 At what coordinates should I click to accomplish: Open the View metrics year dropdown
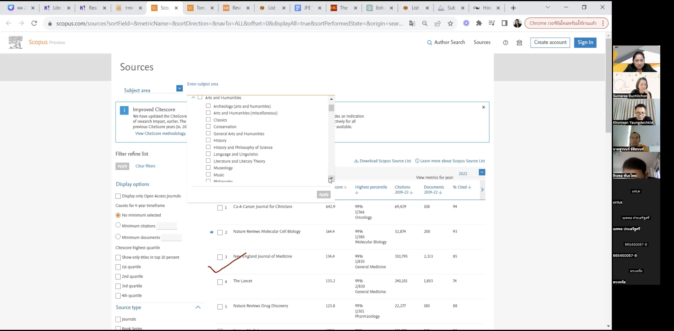(482, 172)
